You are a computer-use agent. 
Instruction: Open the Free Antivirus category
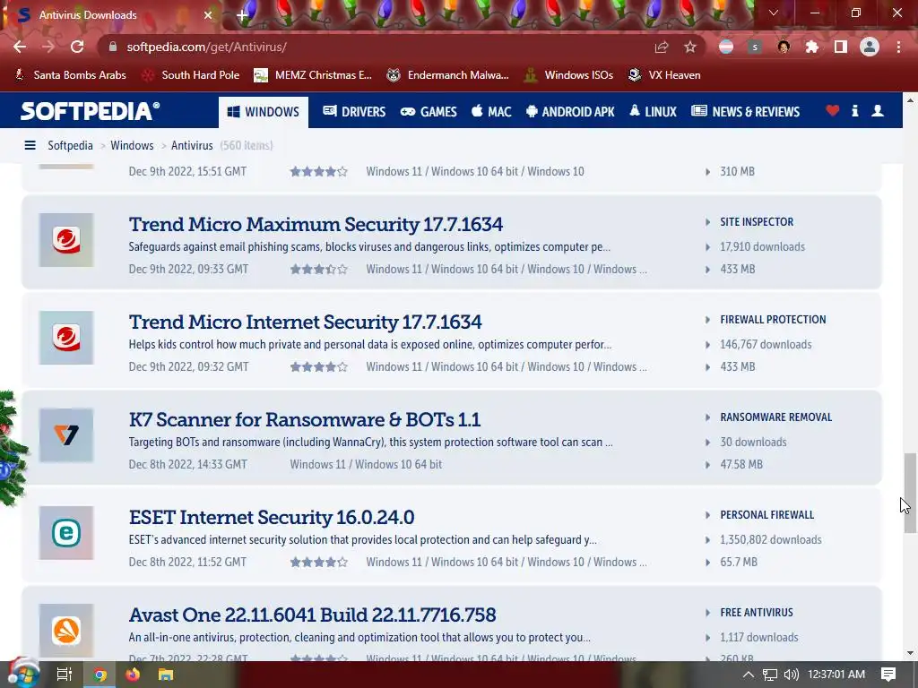pos(757,613)
